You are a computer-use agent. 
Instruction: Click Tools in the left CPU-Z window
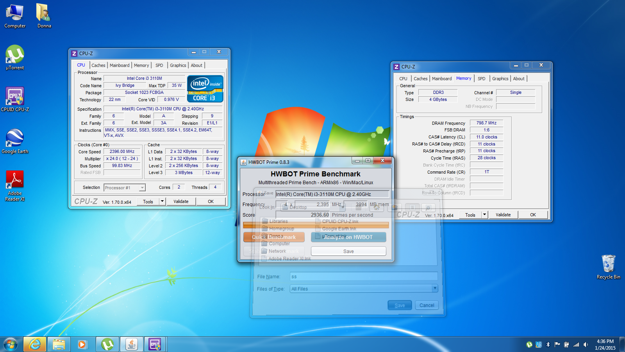(x=148, y=201)
